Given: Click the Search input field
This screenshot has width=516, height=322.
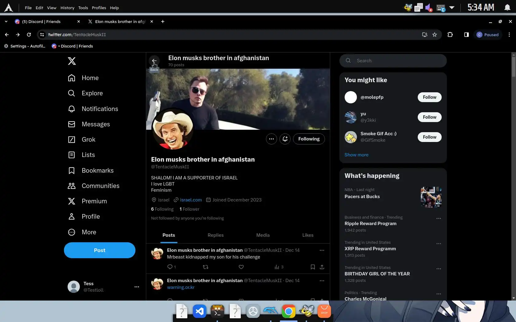Looking at the screenshot, I should click(393, 61).
